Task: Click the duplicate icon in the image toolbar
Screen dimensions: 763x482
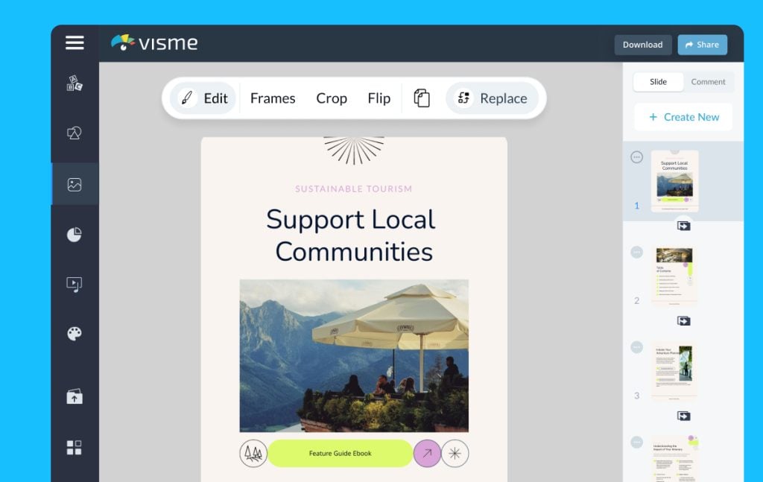Action: click(x=422, y=98)
